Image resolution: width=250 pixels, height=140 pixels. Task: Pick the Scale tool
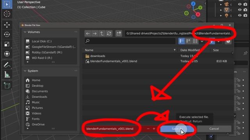[7, 44]
